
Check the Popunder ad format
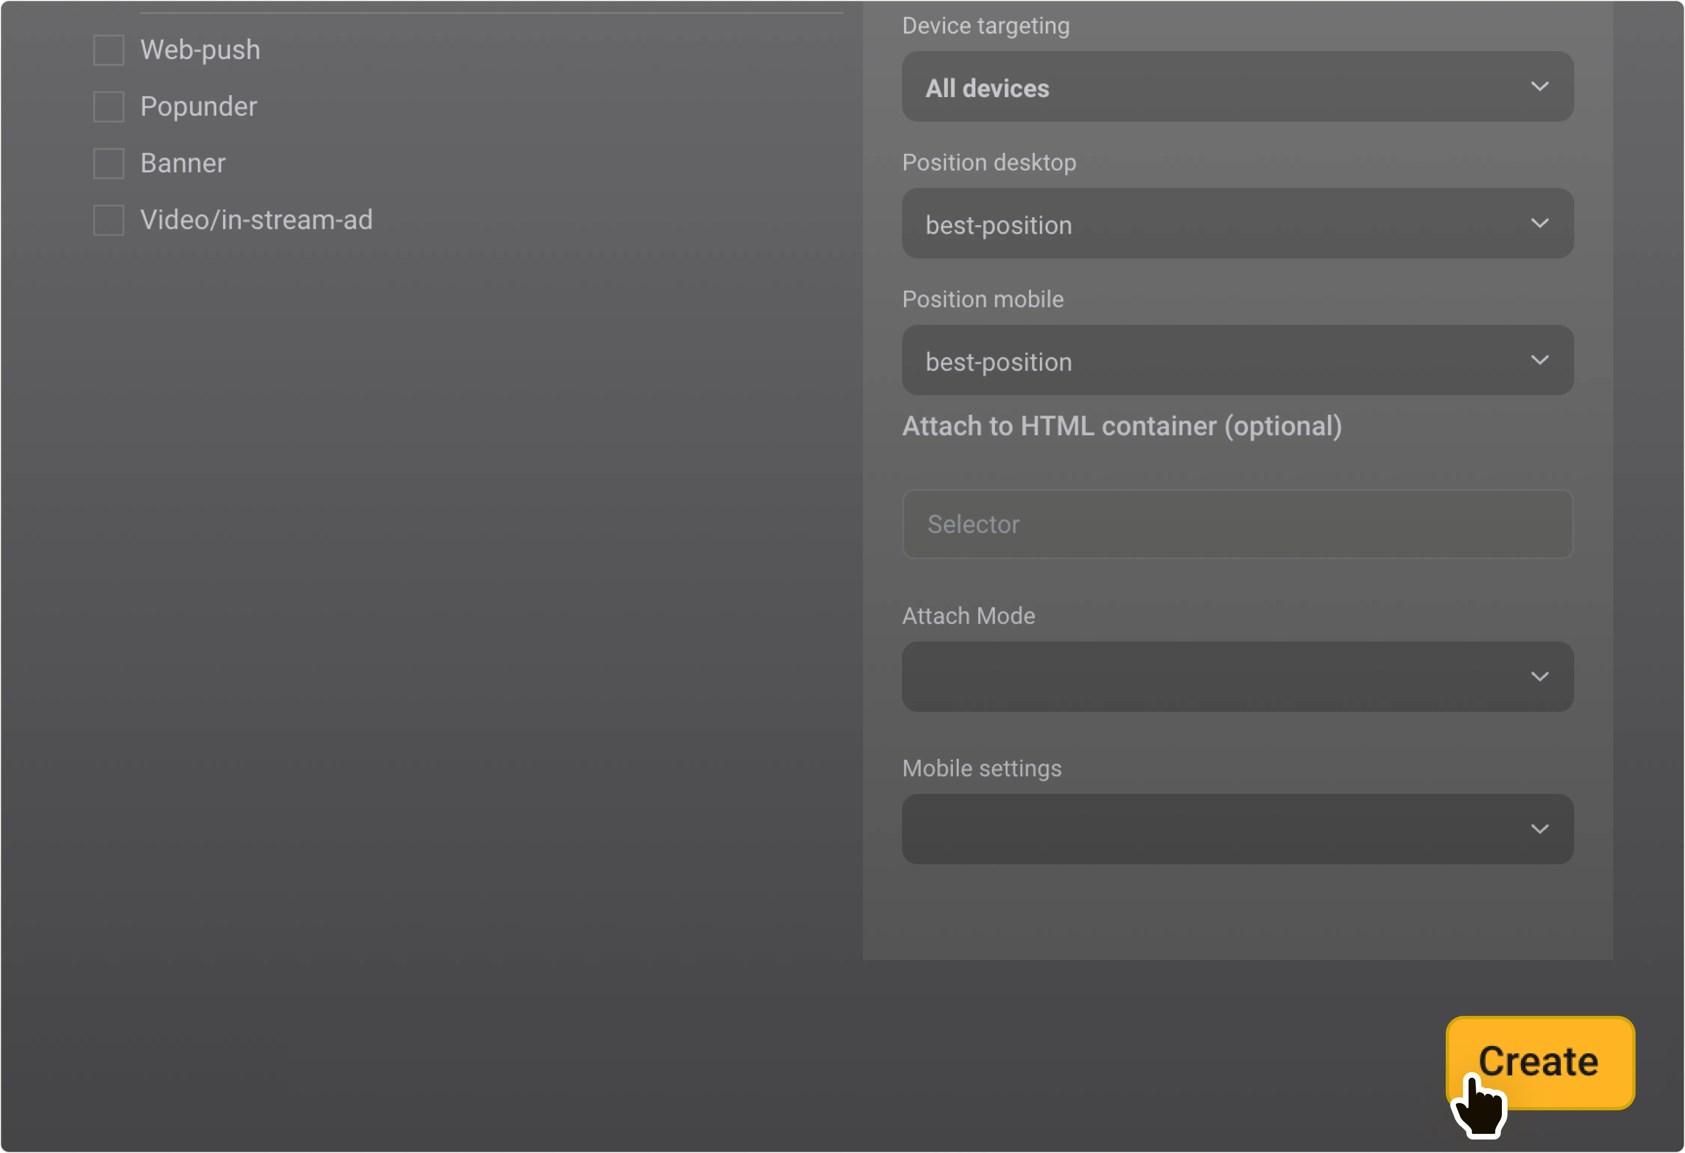click(109, 106)
